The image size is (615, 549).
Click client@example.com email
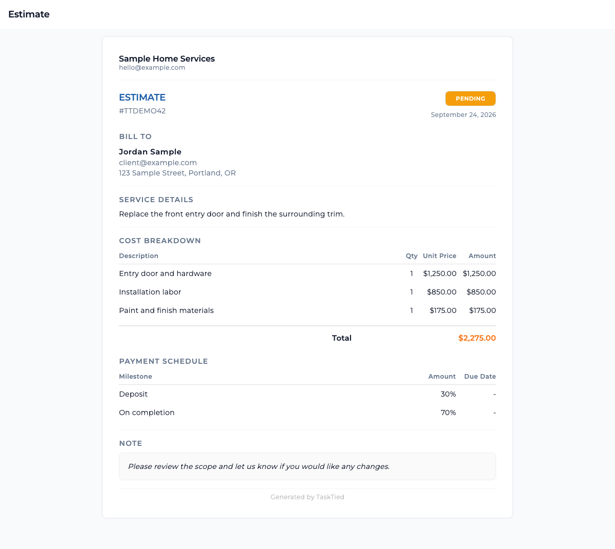pyautogui.click(x=158, y=163)
